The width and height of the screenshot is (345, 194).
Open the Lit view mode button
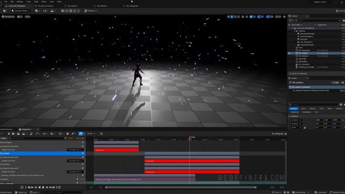[x=20, y=17]
